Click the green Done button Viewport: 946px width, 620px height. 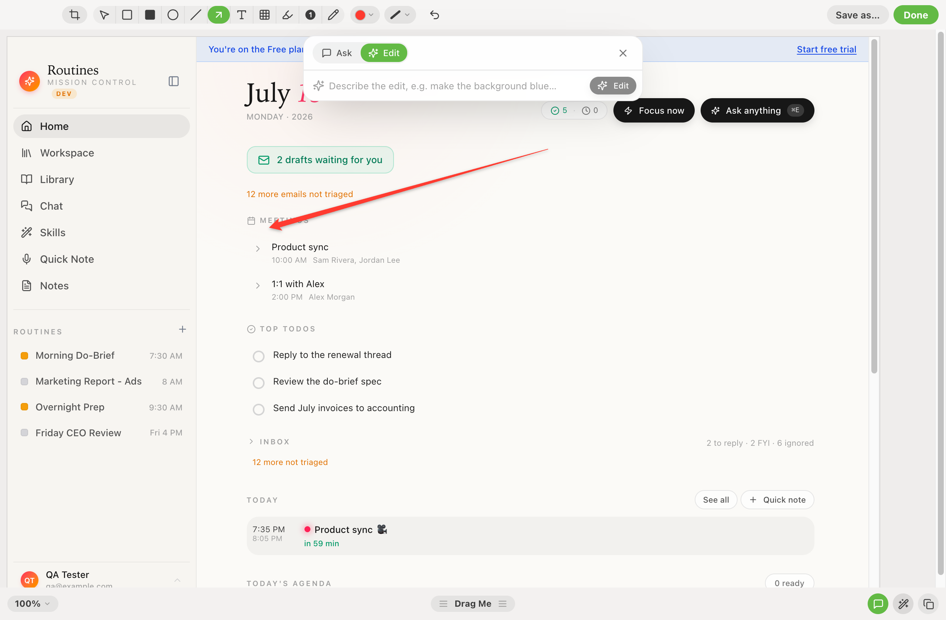click(915, 15)
